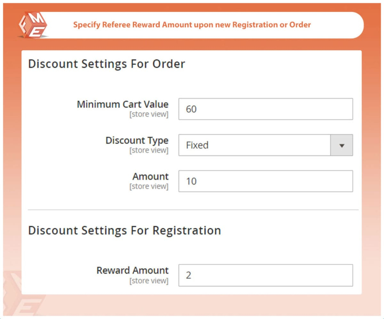Click the Discount Settings For Order heading
This screenshot has height=319, width=384.
pos(107,64)
